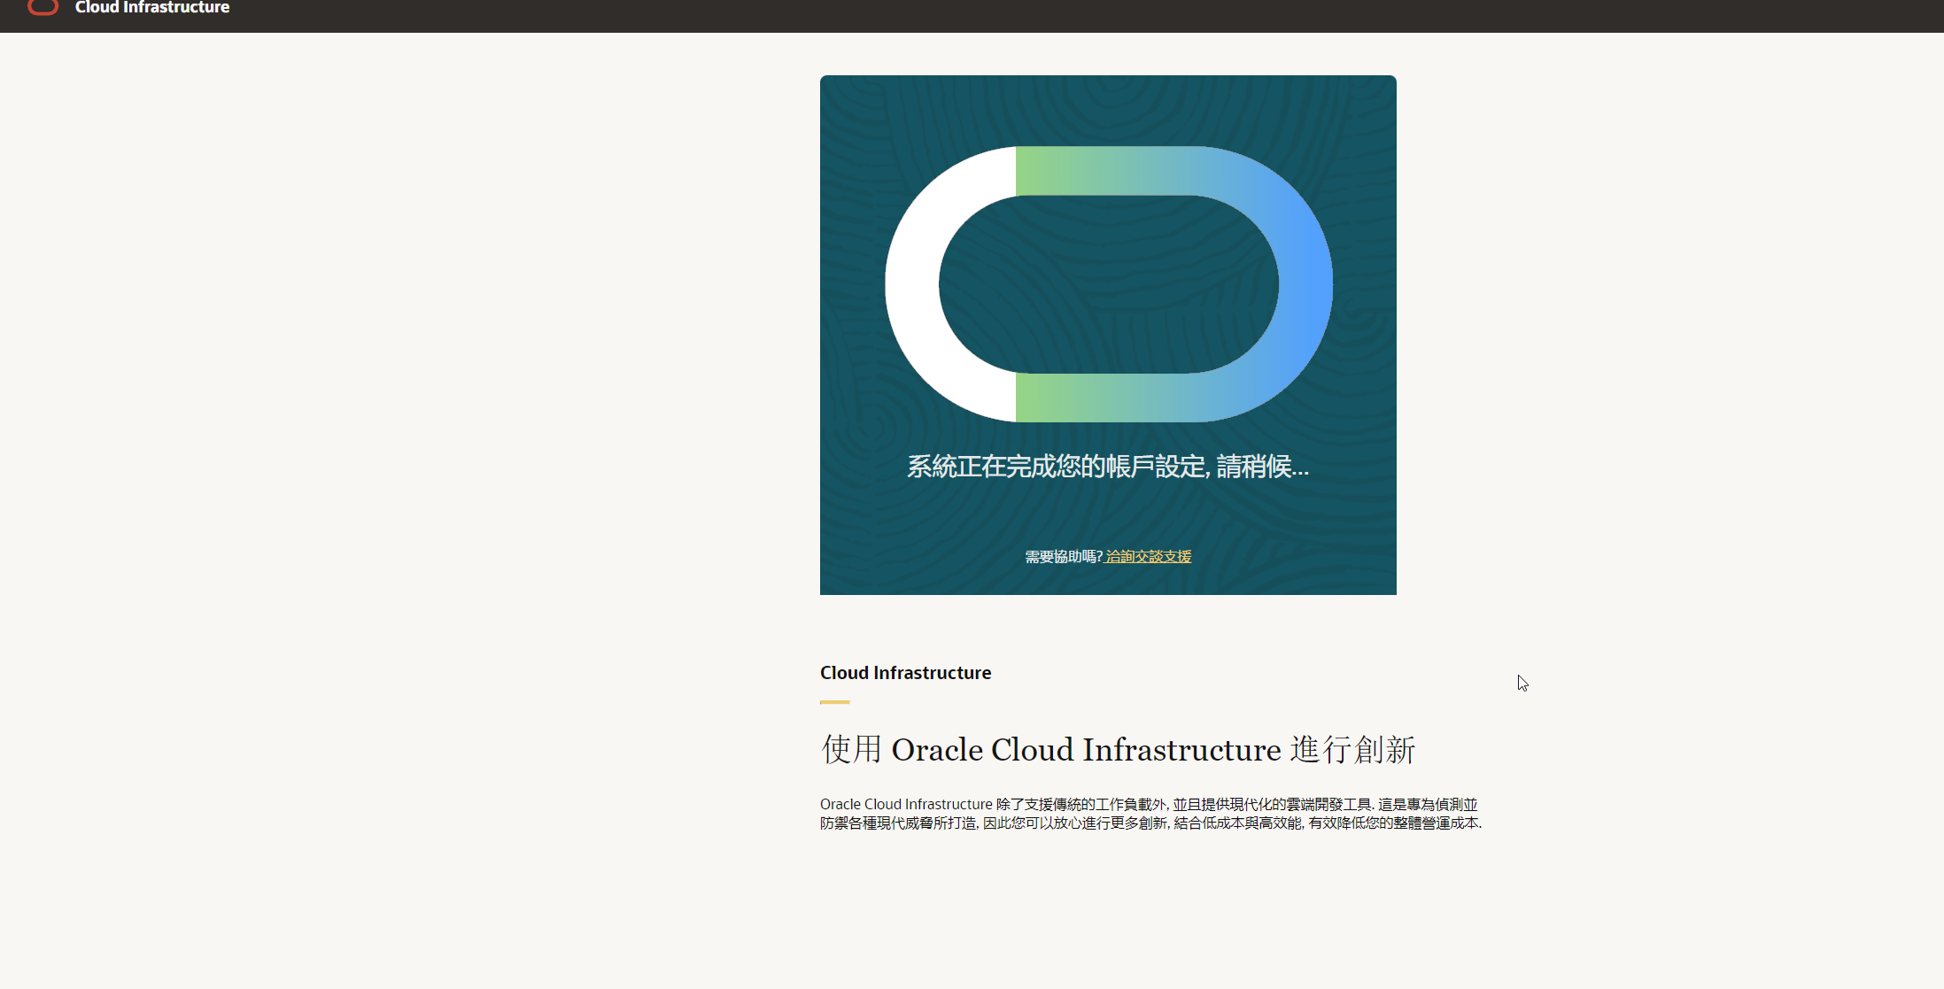1944x989 pixels.
Task: Click the 系統正在完成您的帳戶設定 status message
Action: [x=1108, y=466]
